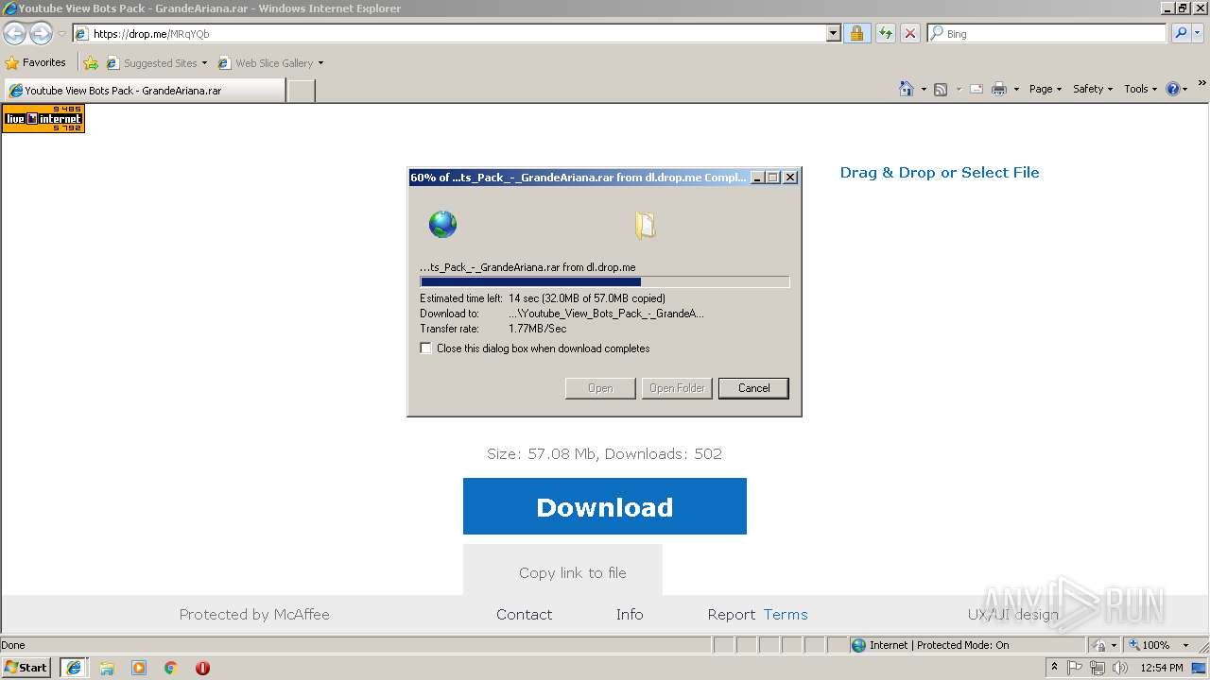The image size is (1210, 680).
Task: Open the Help question mark icon
Action: pos(1173,89)
